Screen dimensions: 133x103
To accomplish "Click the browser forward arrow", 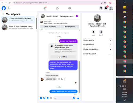I will [6, 3].
